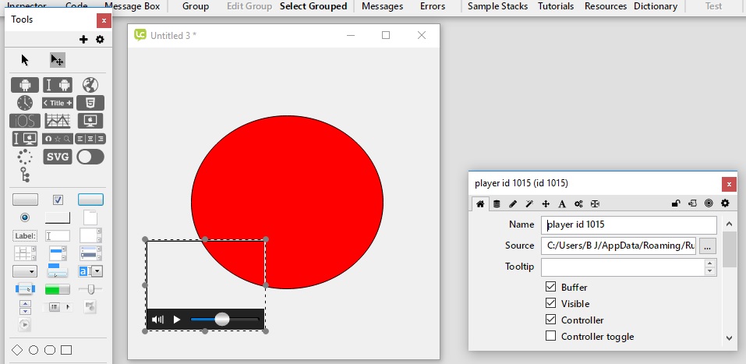Open inspector gear settings icon
The width and height of the screenshot is (746, 364).
coord(725,203)
